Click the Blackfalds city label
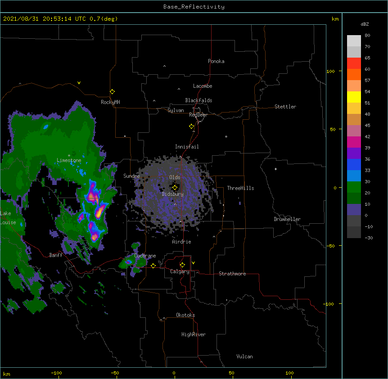The image size is (388, 379). coord(199,100)
